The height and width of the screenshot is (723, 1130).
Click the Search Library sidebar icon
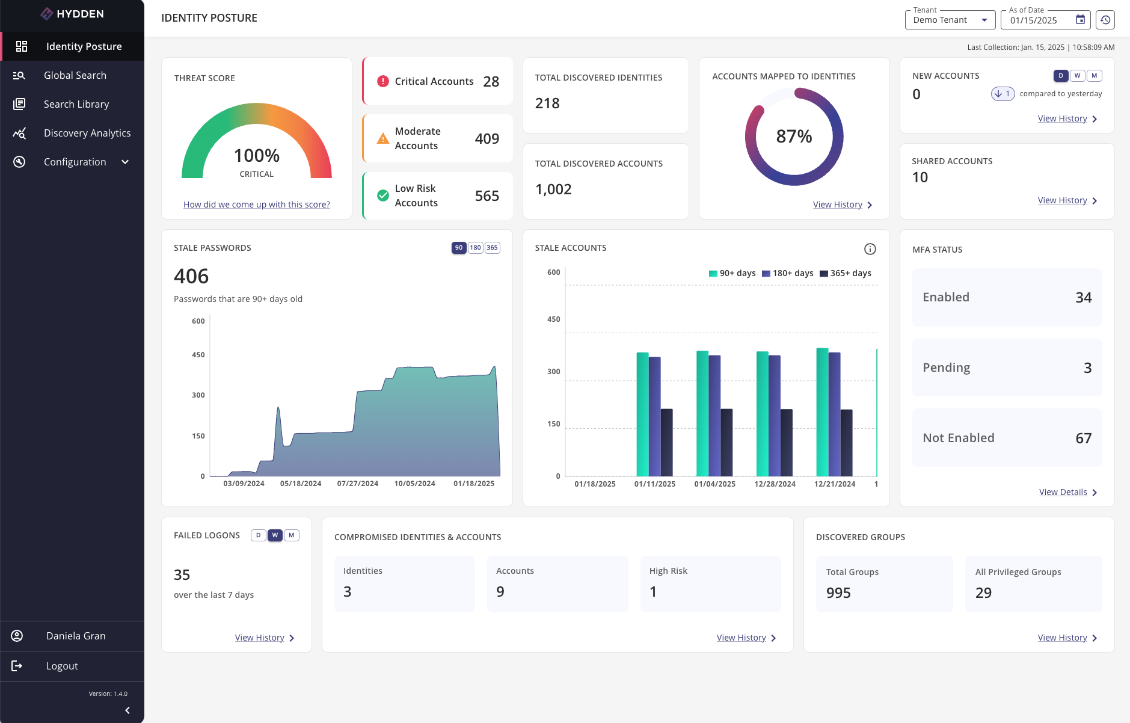(x=19, y=104)
